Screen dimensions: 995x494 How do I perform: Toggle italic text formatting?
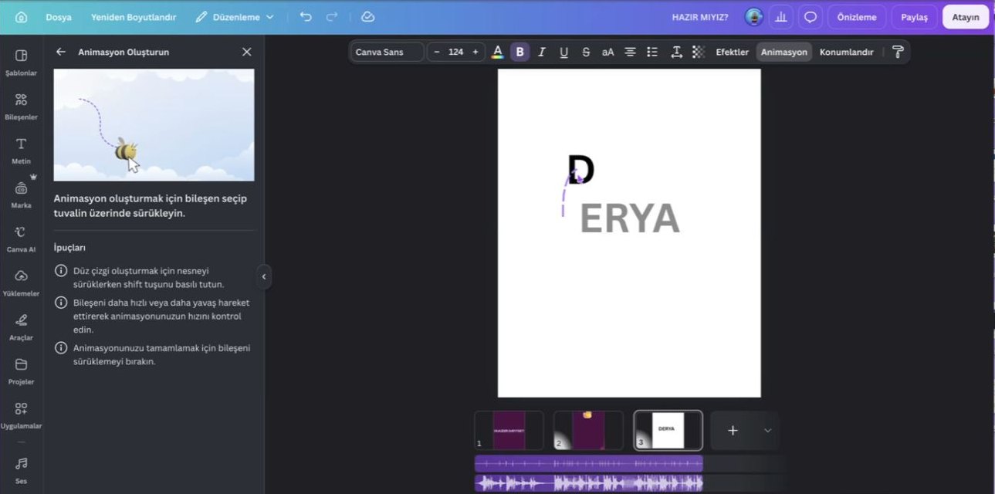542,52
